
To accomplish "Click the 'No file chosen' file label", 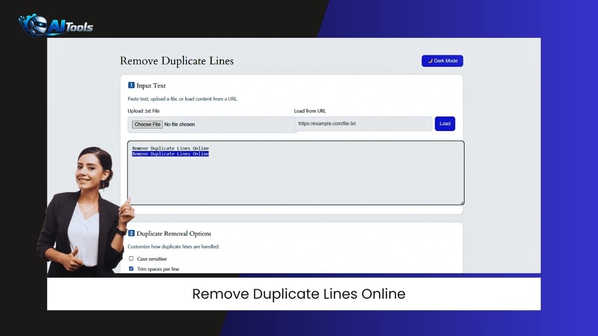I will 179,124.
